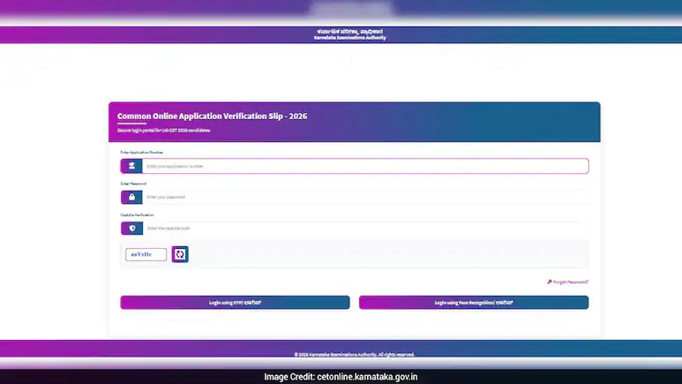
Task: Click the copyright footer text
Action: coord(355,354)
